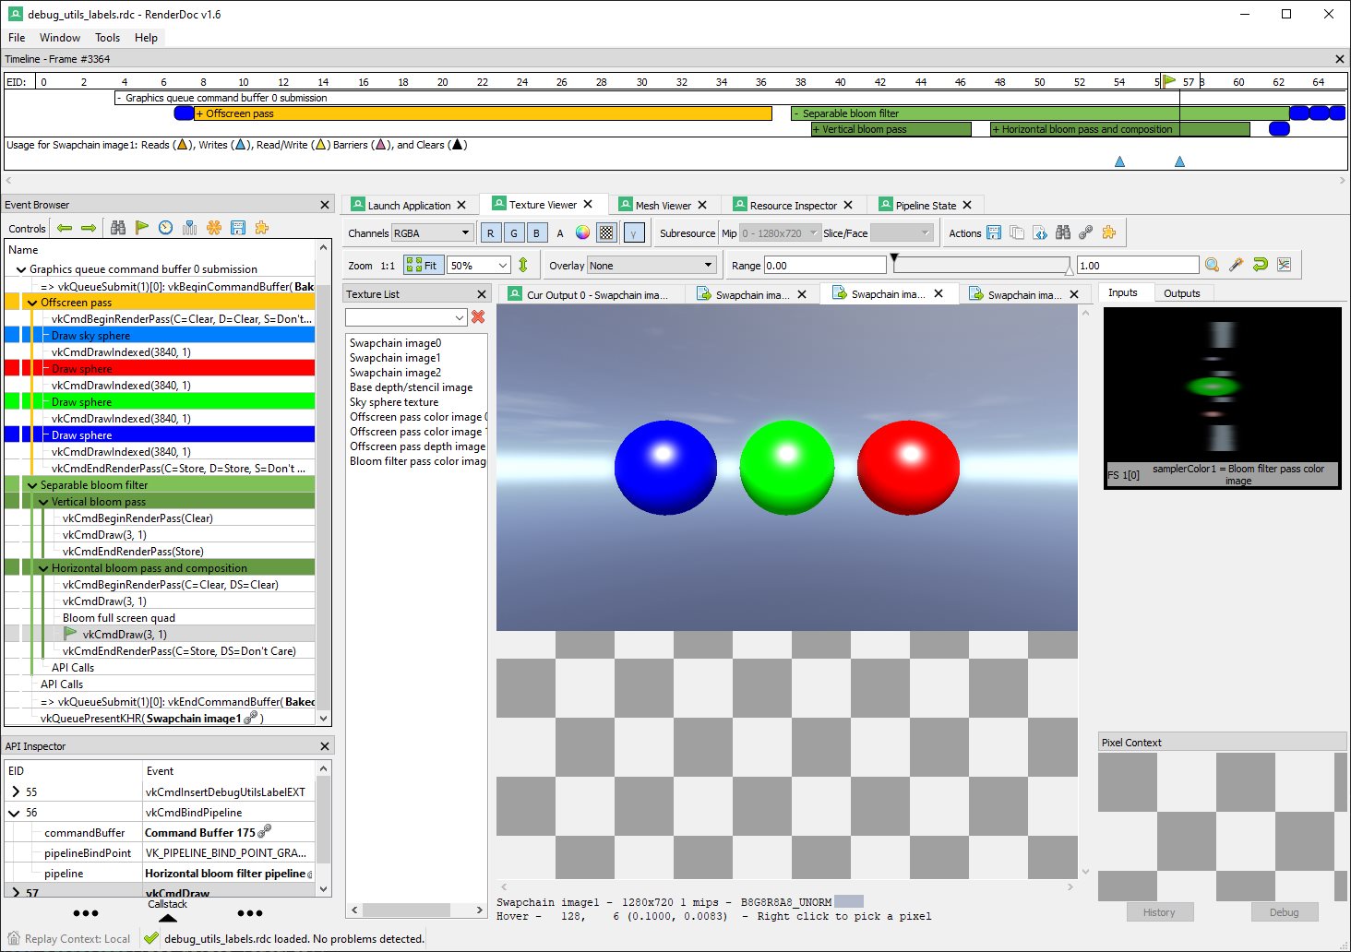
Task: Click the green reset range arrow icon
Action: pyautogui.click(x=1261, y=266)
